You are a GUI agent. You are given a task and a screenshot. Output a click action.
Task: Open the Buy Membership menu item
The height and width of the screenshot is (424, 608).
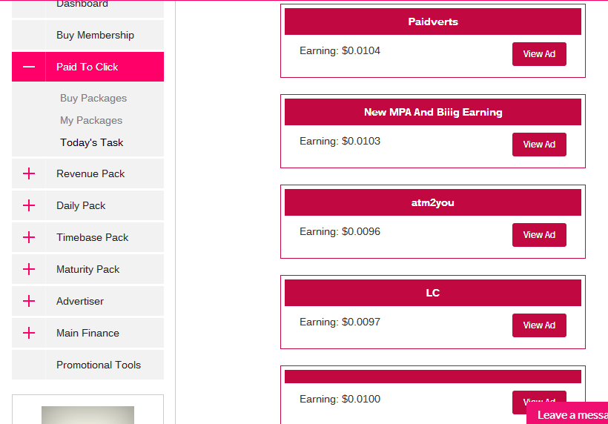click(95, 35)
